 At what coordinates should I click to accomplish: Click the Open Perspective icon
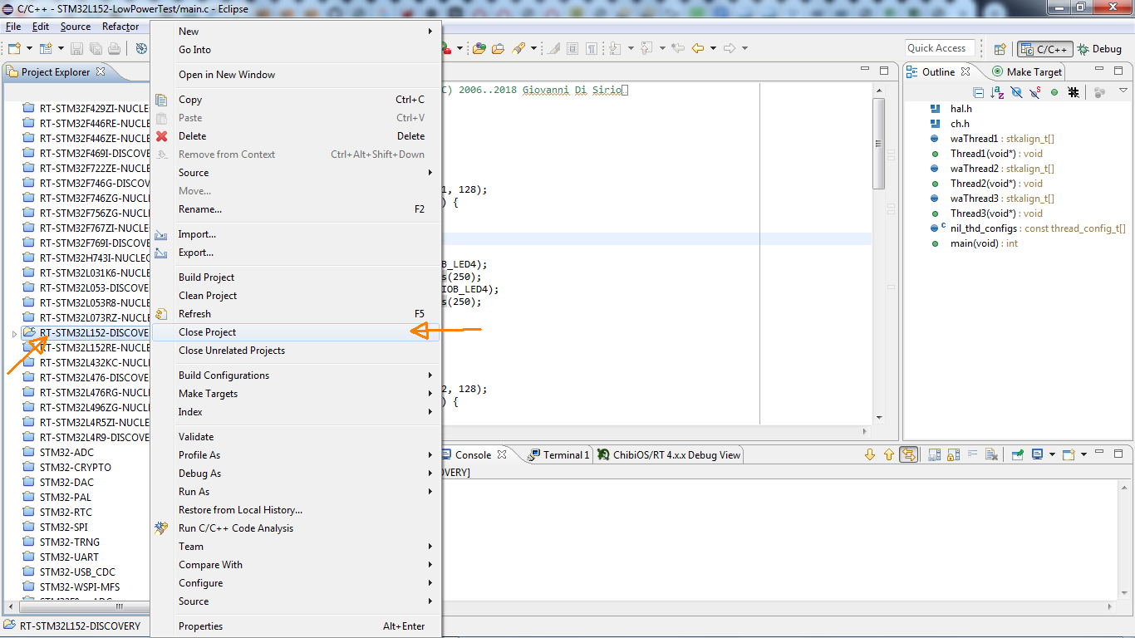click(1000, 49)
